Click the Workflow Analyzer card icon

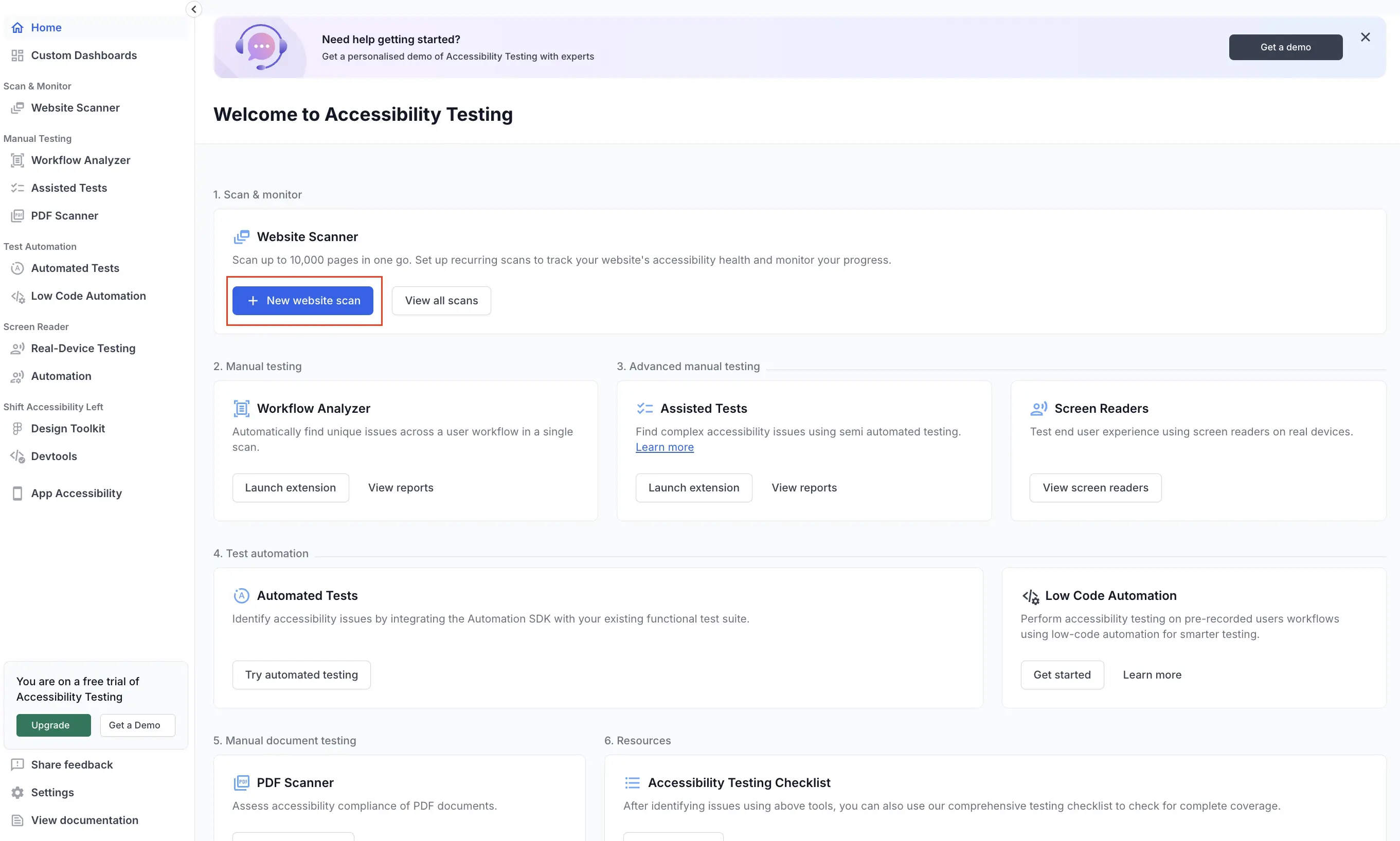coord(242,409)
